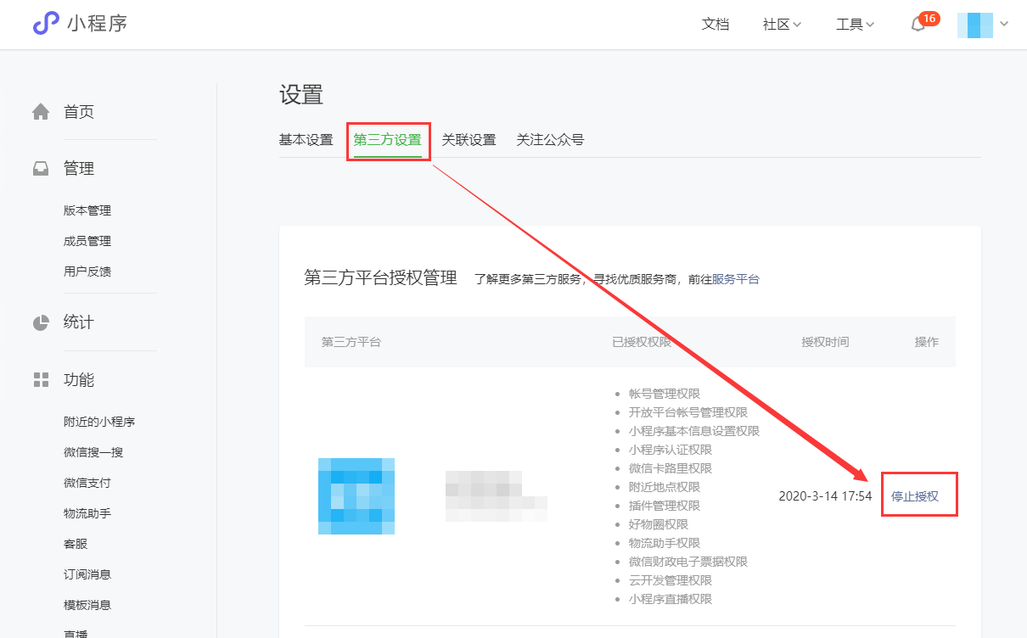Open the 服务平台 link
Screen dimensions: 1027x638
tap(735, 279)
